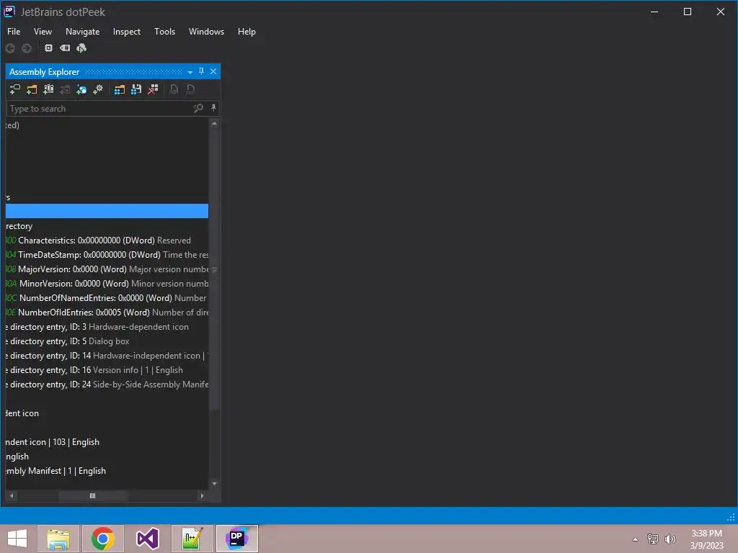The image size is (738, 553).
Task: Select directory entry ID: 5 Dialog box
Action: pyautogui.click(x=107, y=341)
